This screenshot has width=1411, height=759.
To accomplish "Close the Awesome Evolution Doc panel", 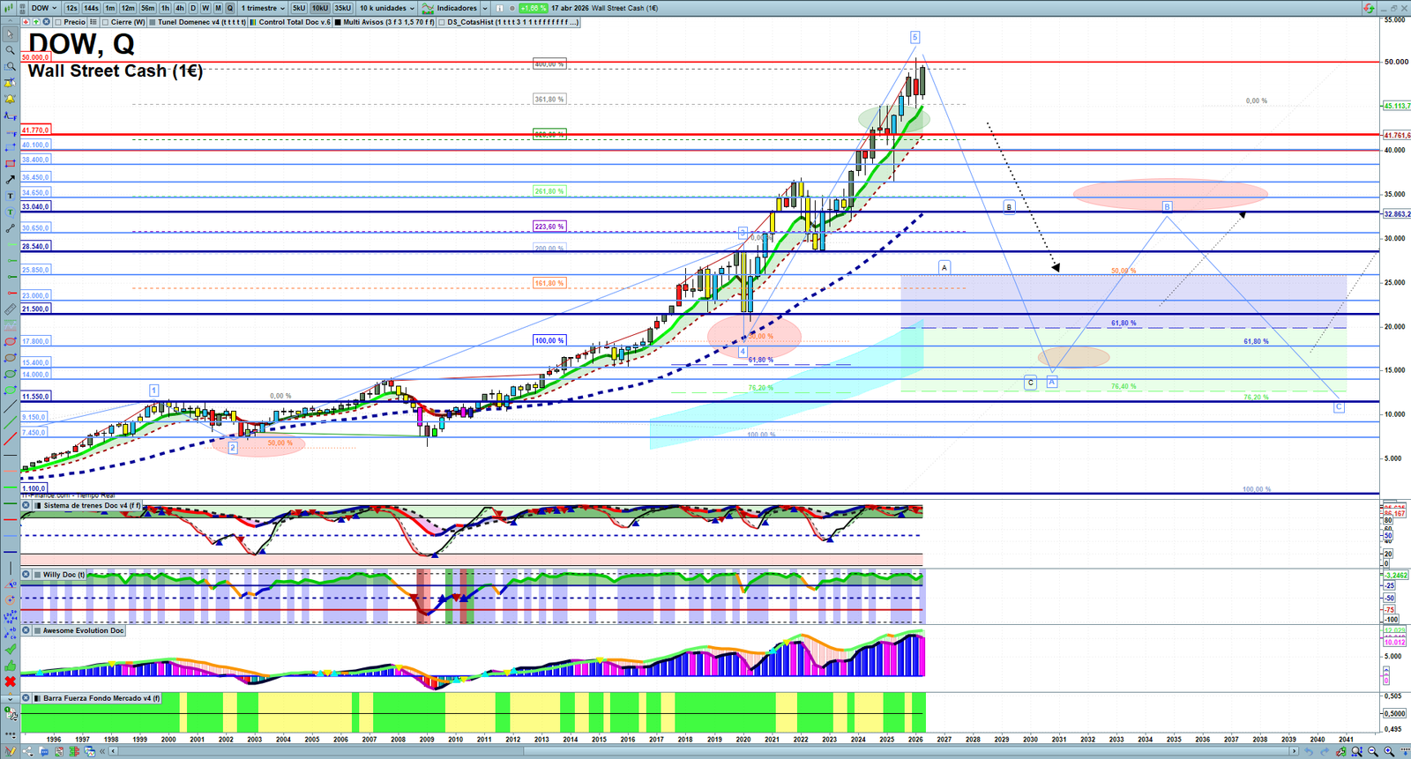I will (x=26, y=631).
